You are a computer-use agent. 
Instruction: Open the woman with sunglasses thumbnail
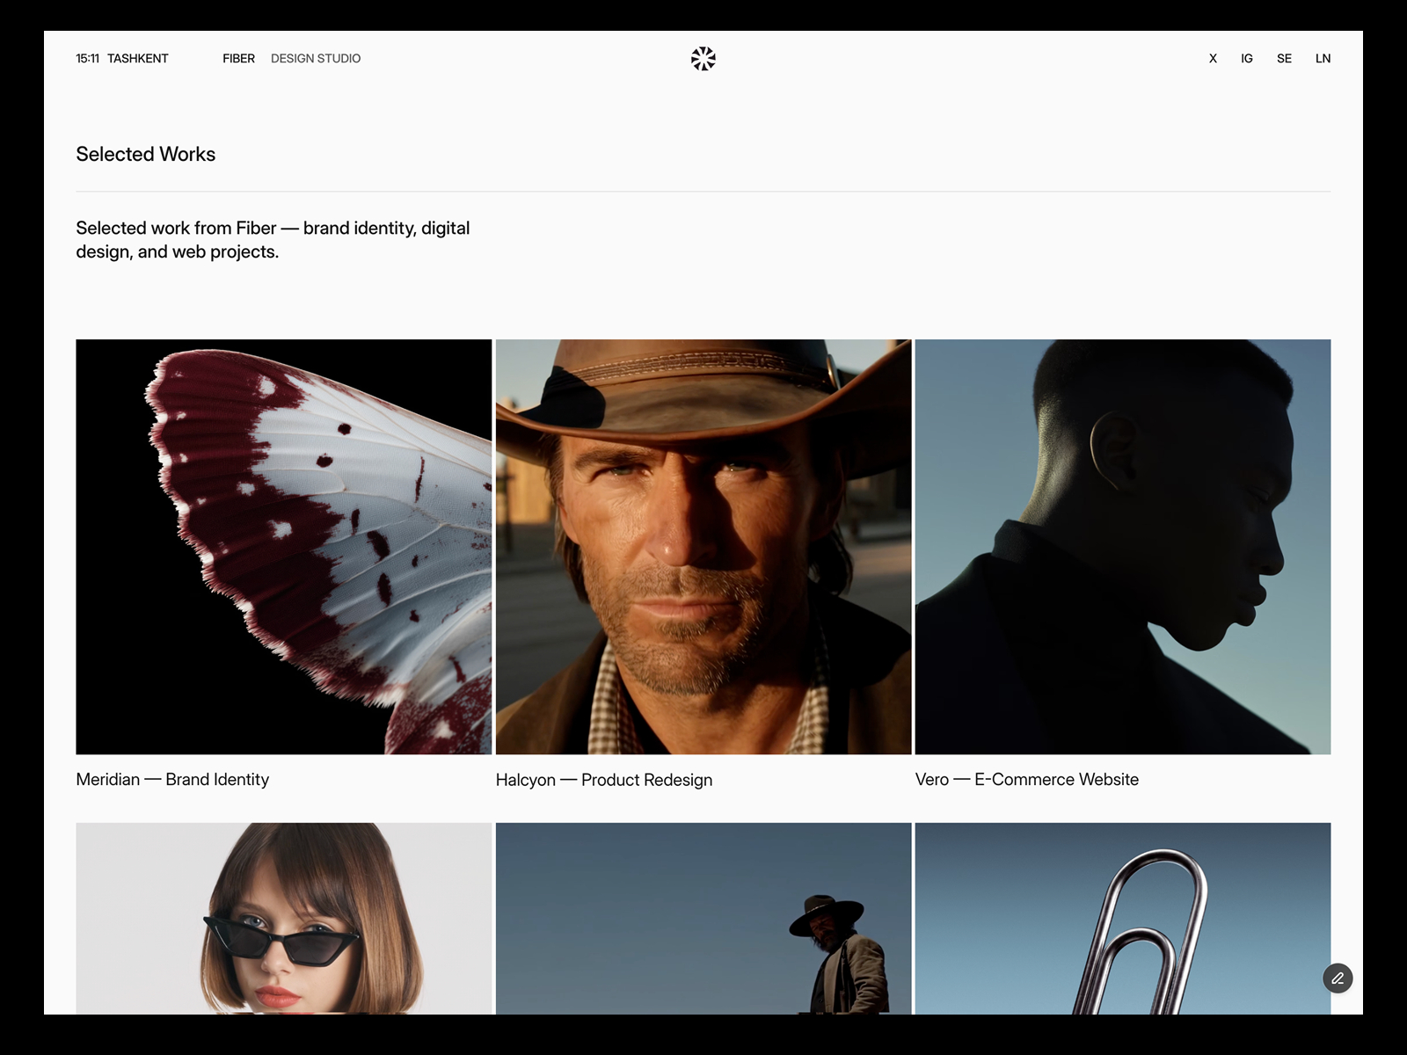[x=284, y=919]
